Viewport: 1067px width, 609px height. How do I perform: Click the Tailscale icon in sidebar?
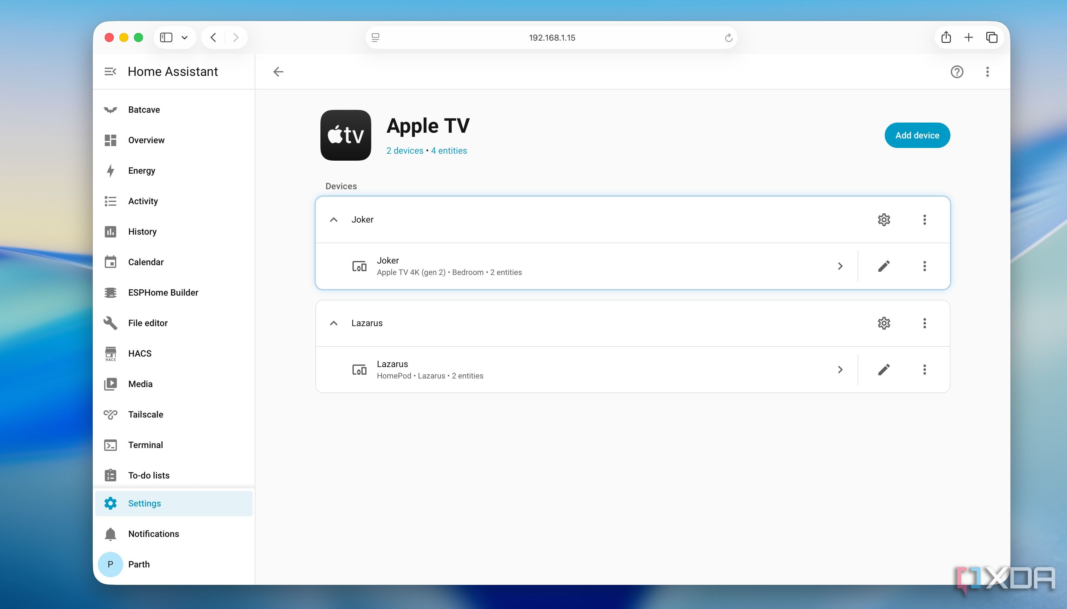pyautogui.click(x=111, y=414)
